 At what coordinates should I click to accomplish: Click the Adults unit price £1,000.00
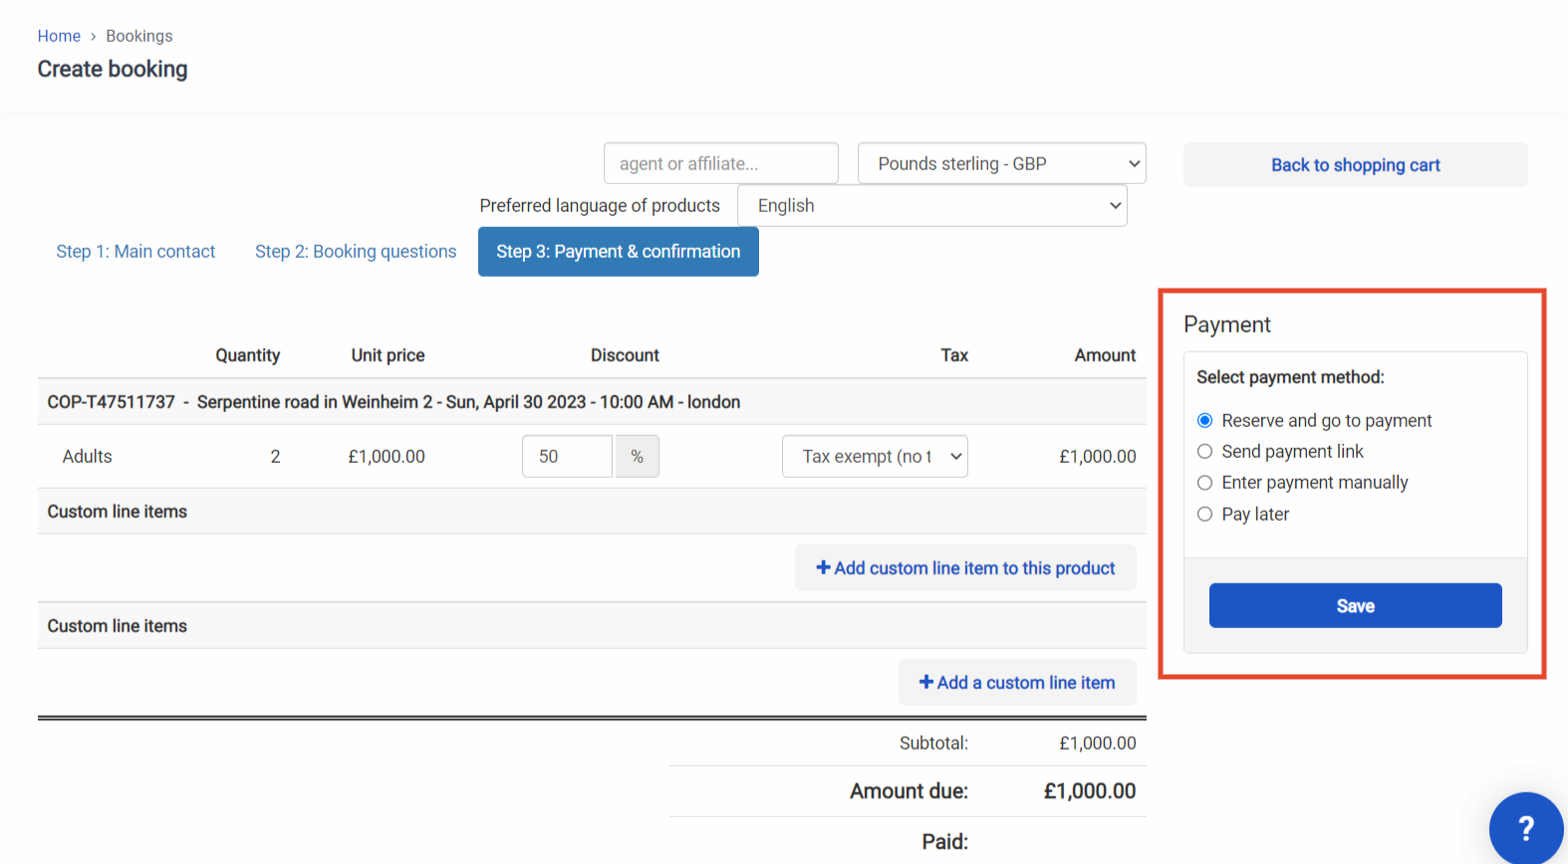(x=387, y=456)
